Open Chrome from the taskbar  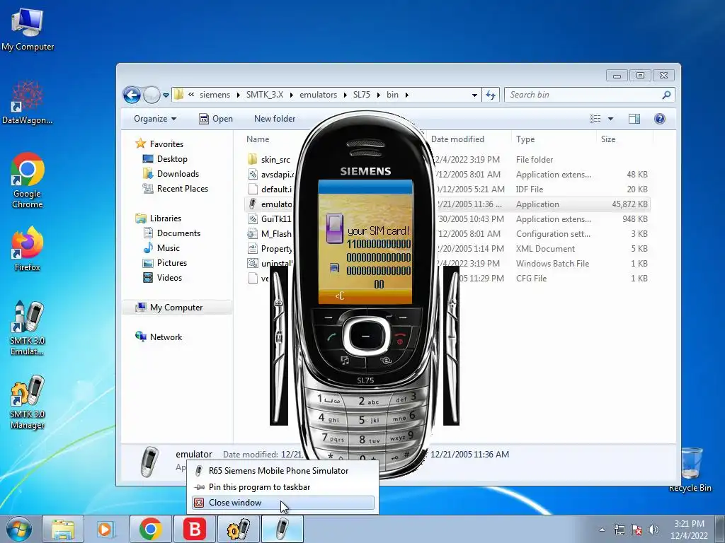(150, 529)
